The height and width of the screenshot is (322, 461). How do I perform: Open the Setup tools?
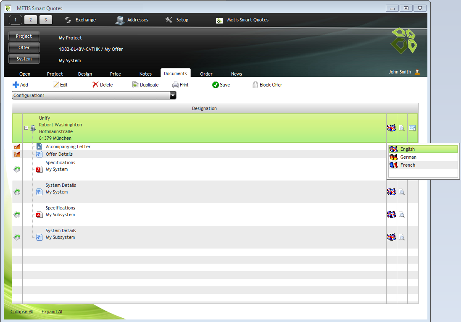[x=176, y=20]
